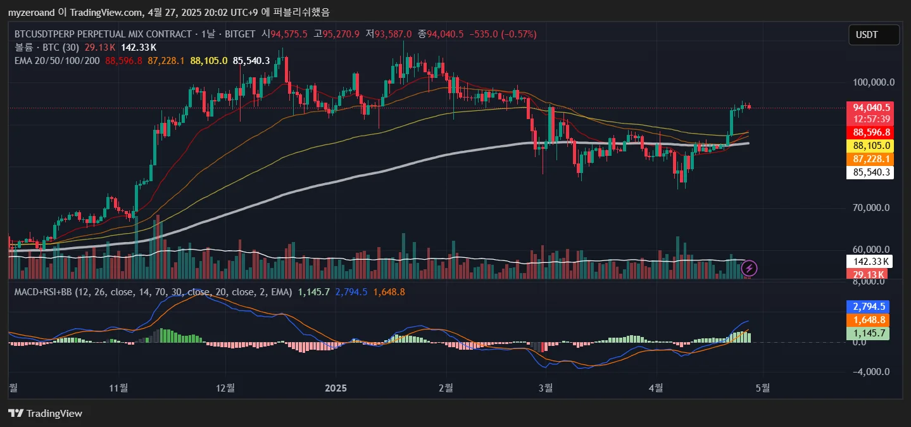Click the BTCUSDTPERP PERPETUAL MIX CONTRACT title
911x427 pixels.
[103, 34]
